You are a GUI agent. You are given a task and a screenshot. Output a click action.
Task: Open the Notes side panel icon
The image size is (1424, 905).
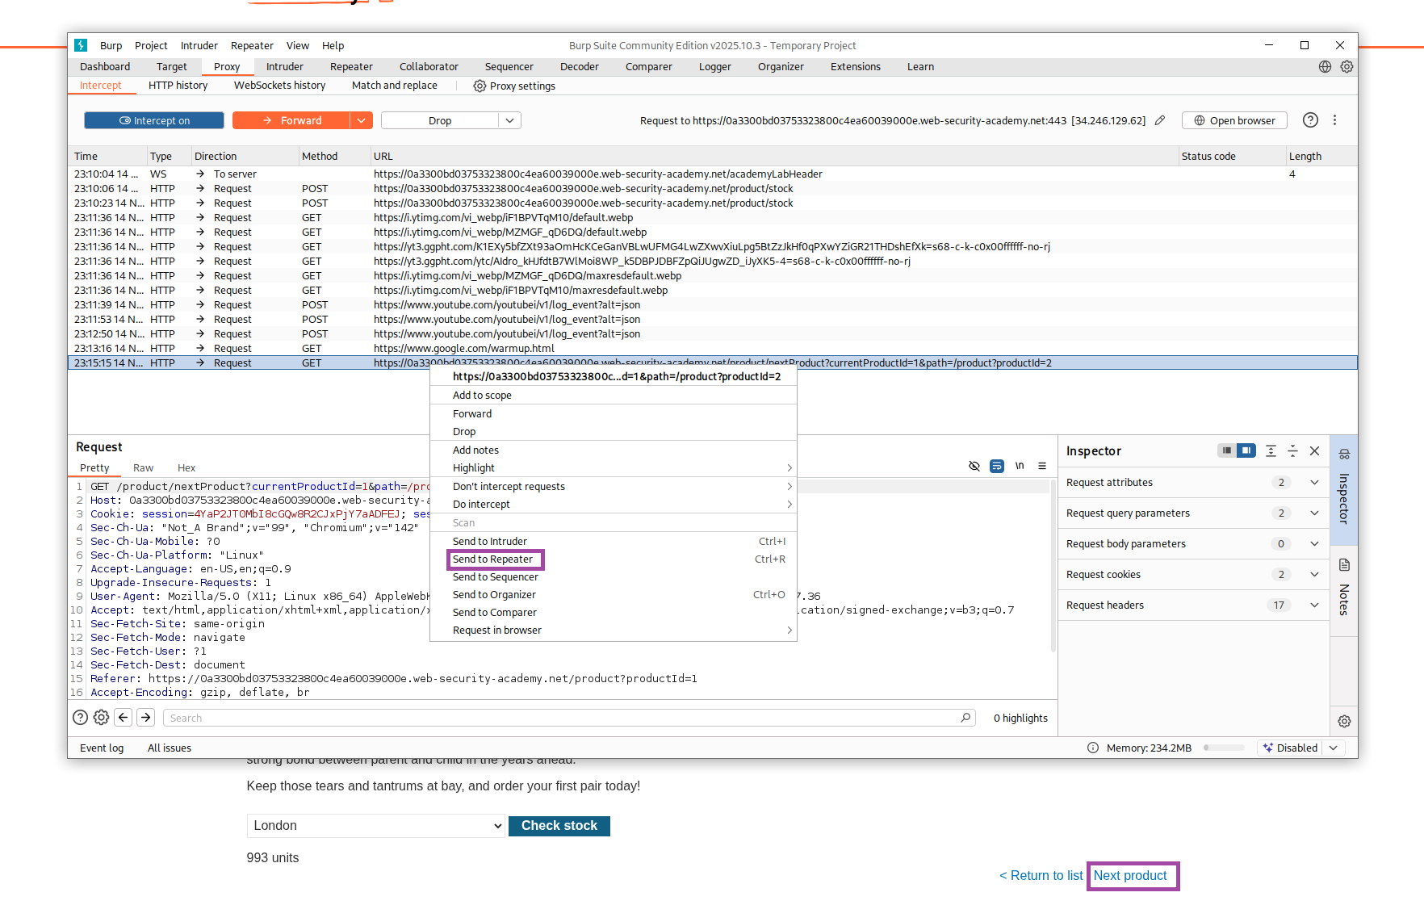(x=1344, y=565)
